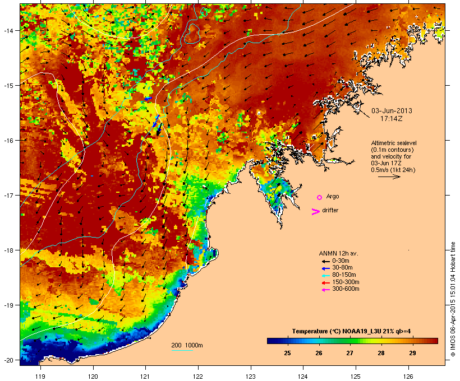The height and width of the screenshot is (381, 460).
Task: Click the red 150-300m legend arrow
Action: click(x=325, y=283)
